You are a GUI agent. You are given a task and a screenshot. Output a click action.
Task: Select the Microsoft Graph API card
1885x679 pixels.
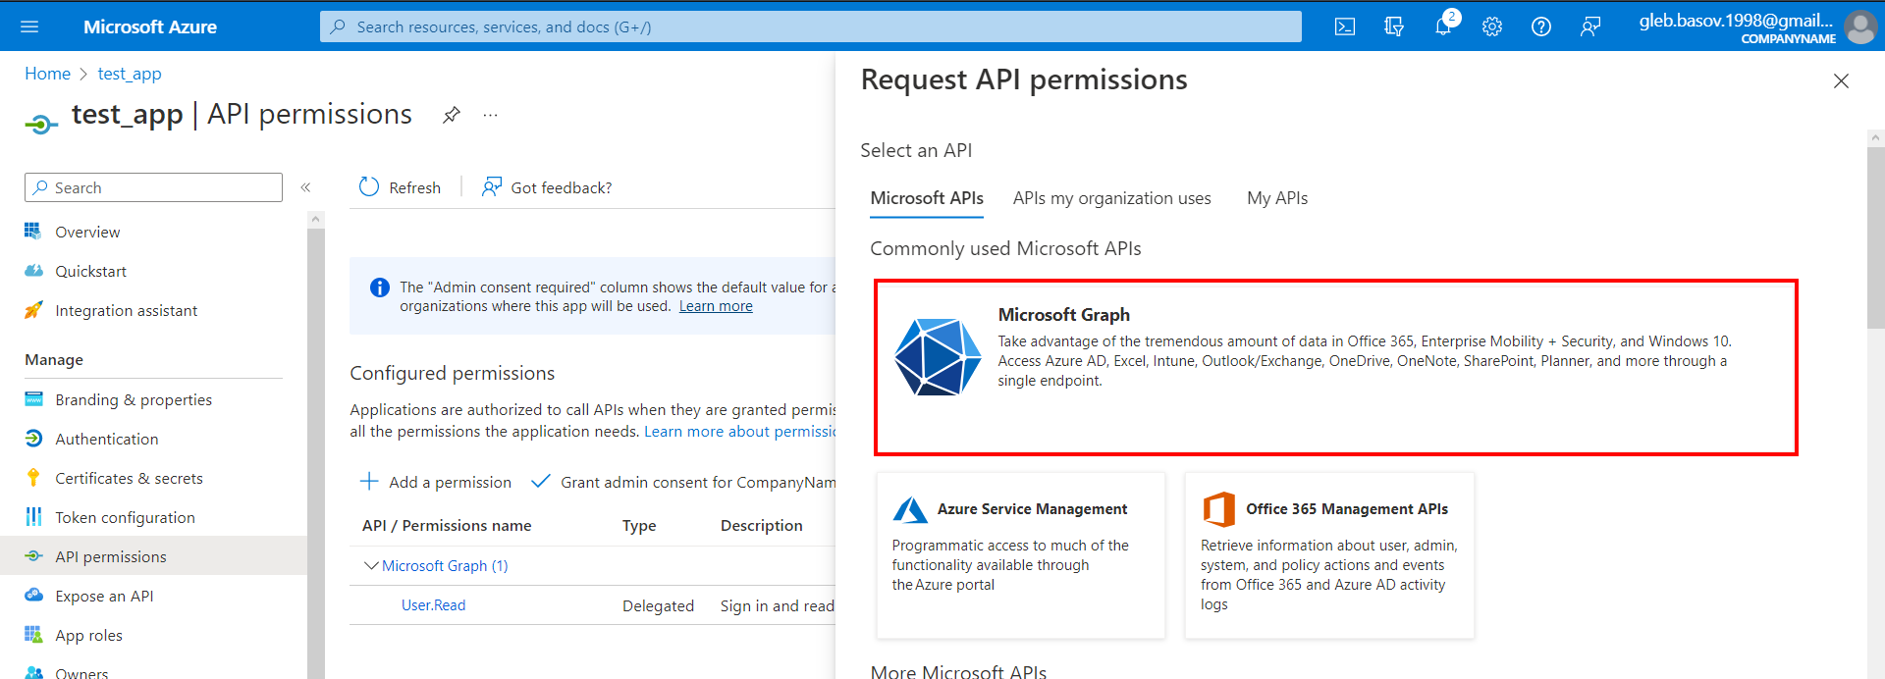tap(1335, 368)
